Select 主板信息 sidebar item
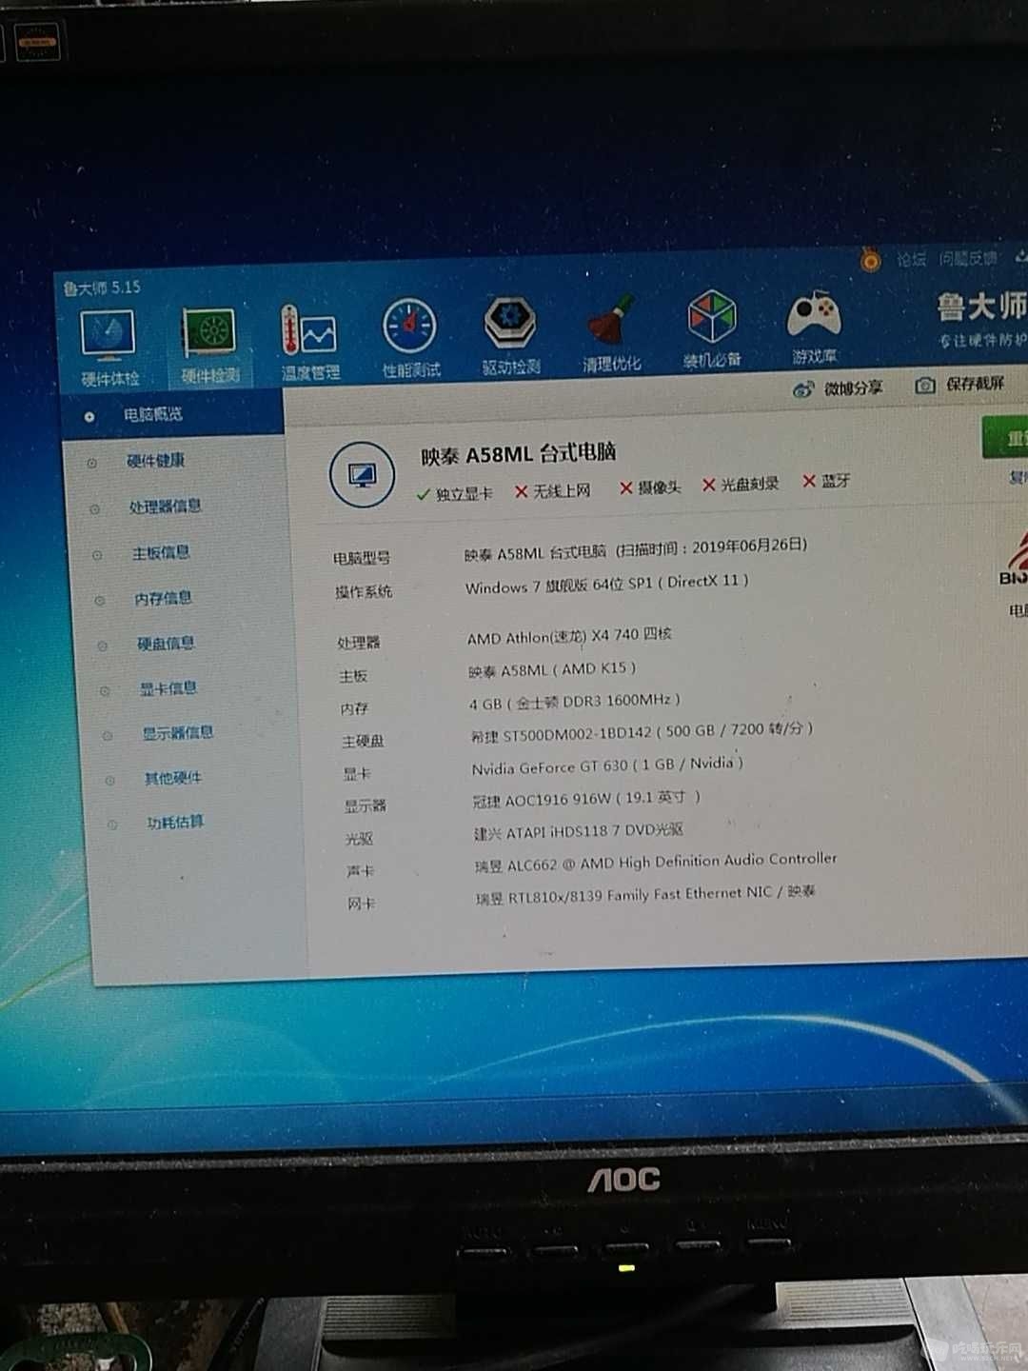The height and width of the screenshot is (1371, 1028). pyautogui.click(x=161, y=552)
